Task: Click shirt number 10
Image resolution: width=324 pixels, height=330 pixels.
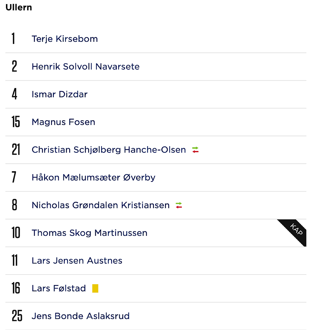Action: pos(16,233)
